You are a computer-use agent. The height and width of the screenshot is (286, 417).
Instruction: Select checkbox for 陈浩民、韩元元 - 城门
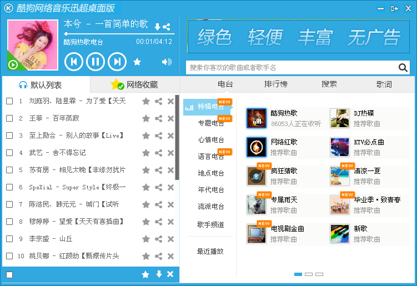pos(9,204)
